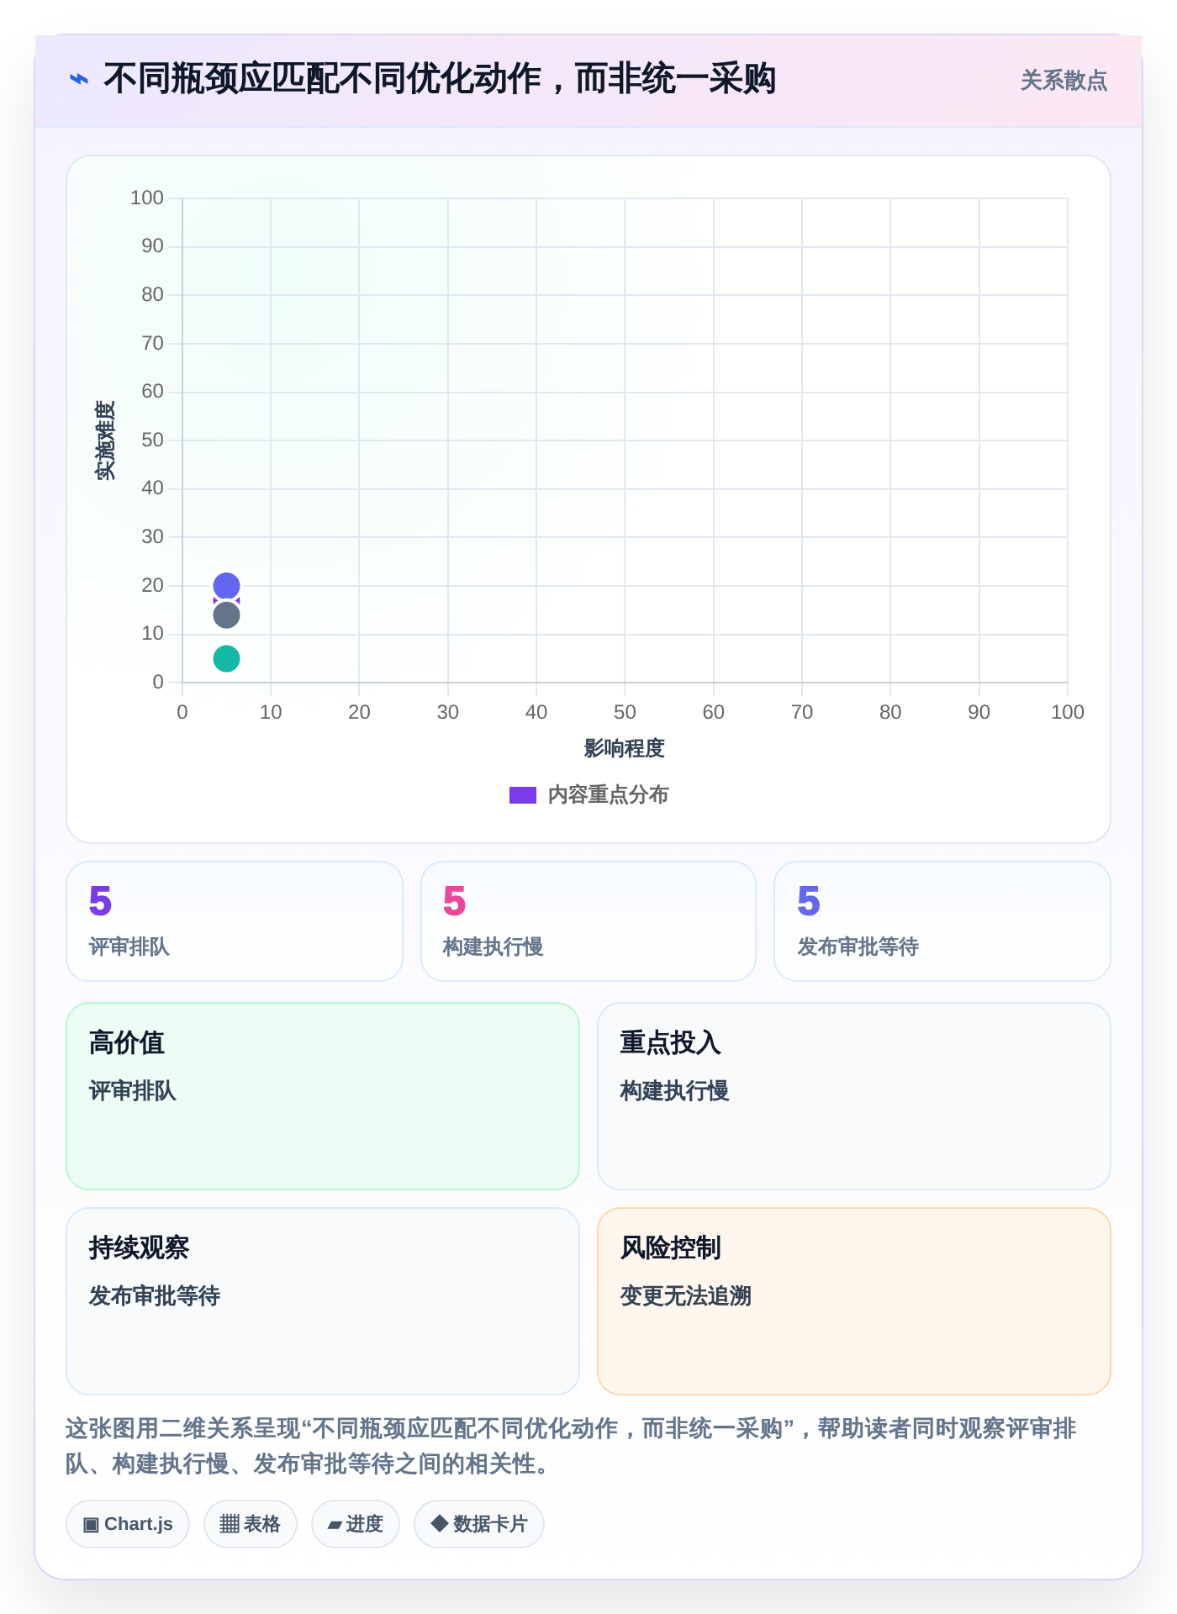Click the 发布审批等待 text in 持续观察 card
Image resolution: width=1177 pixels, height=1614 pixels.
pos(155,1296)
